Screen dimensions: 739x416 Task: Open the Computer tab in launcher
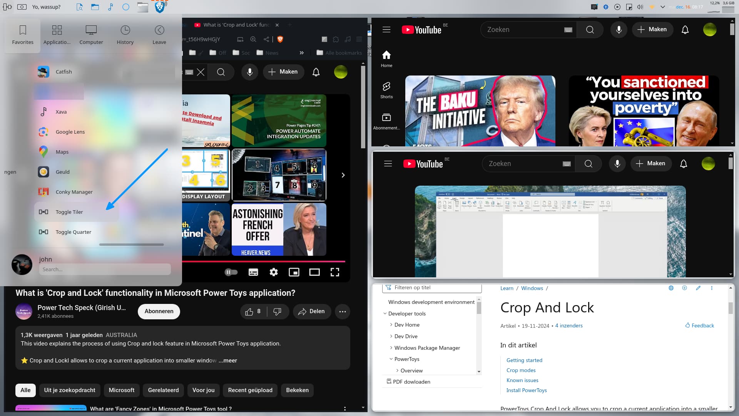[x=91, y=35]
